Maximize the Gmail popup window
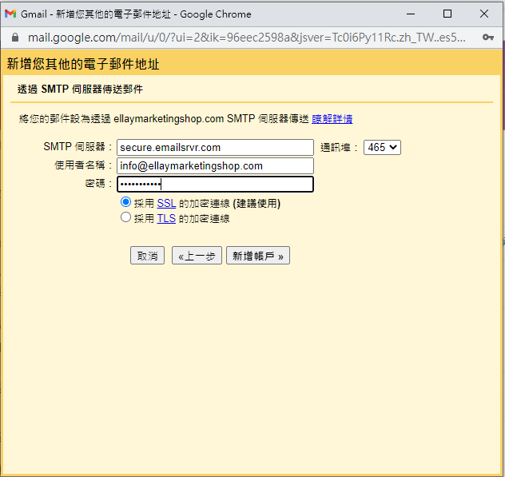 (447, 14)
